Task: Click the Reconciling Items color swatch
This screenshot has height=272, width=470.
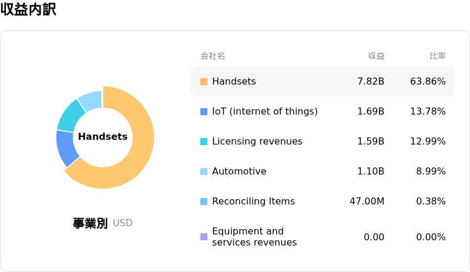Action: (x=204, y=202)
